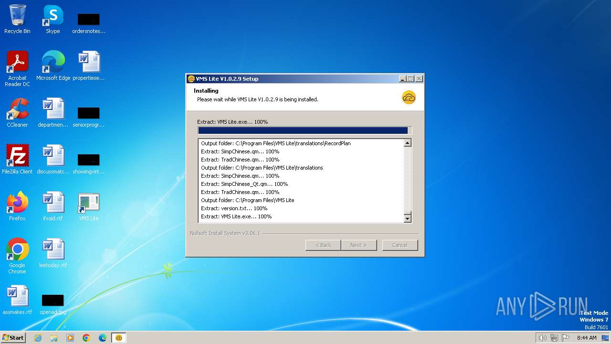The image size is (611, 344).
Task: Click the installation progress bar
Action: point(305,130)
